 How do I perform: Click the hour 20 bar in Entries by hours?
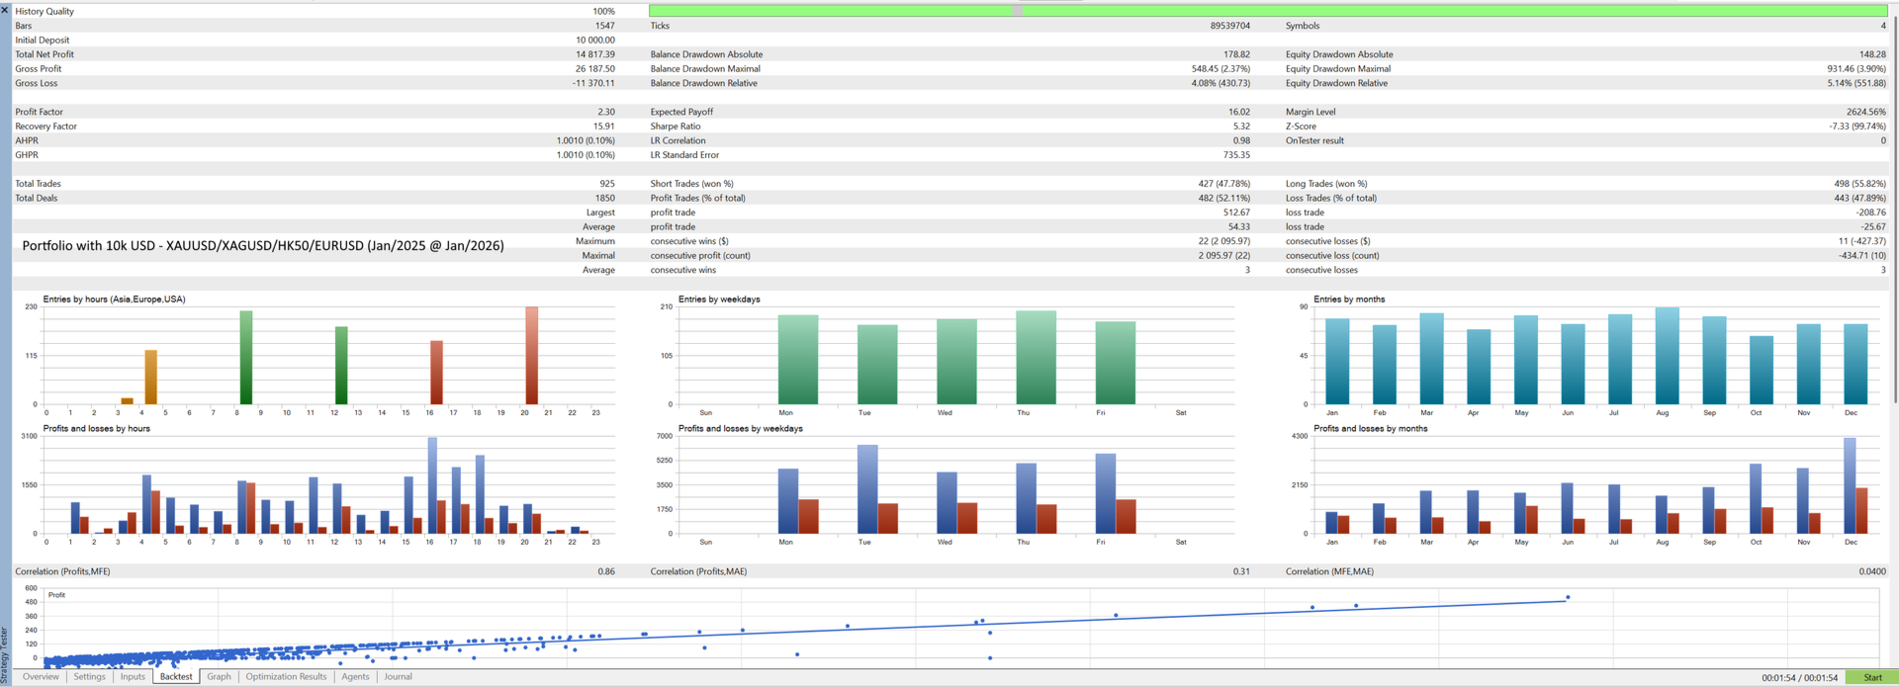point(531,356)
